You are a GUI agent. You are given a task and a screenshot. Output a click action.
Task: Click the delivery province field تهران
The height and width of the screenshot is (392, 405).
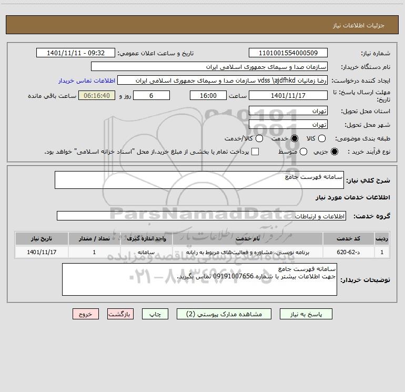click(288, 110)
